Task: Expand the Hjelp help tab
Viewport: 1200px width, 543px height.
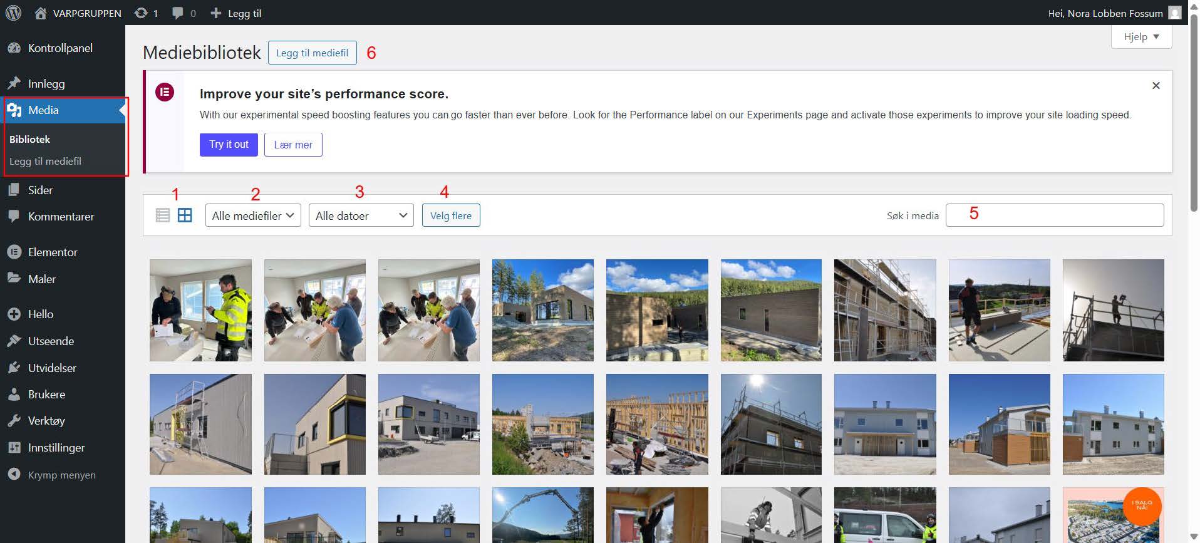Action: point(1141,36)
